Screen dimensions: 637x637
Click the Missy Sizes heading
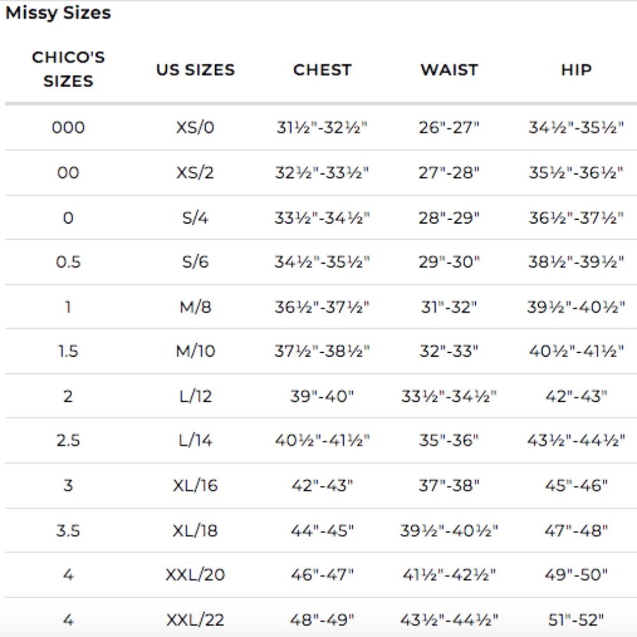coord(58,13)
